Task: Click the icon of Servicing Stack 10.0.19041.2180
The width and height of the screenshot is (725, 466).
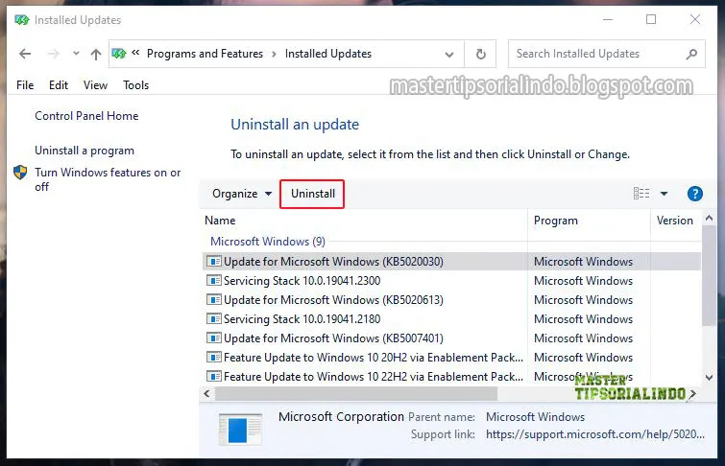Action: tap(213, 318)
